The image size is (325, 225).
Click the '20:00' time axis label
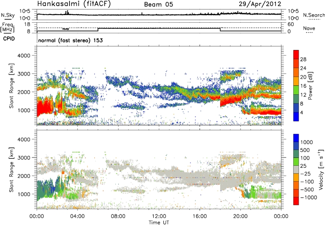[x=240, y=216]
